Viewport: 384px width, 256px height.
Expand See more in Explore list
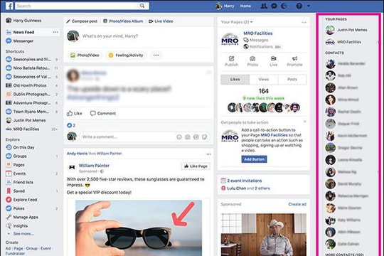(x=23, y=234)
